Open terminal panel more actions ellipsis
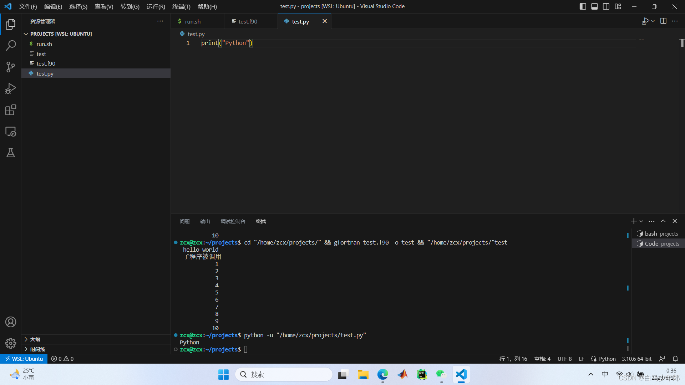 (x=651, y=221)
